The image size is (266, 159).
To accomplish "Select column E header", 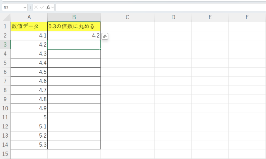I will 210,17.
